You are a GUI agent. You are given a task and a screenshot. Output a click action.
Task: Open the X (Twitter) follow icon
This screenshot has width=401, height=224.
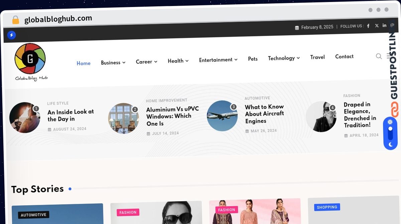(377, 25)
